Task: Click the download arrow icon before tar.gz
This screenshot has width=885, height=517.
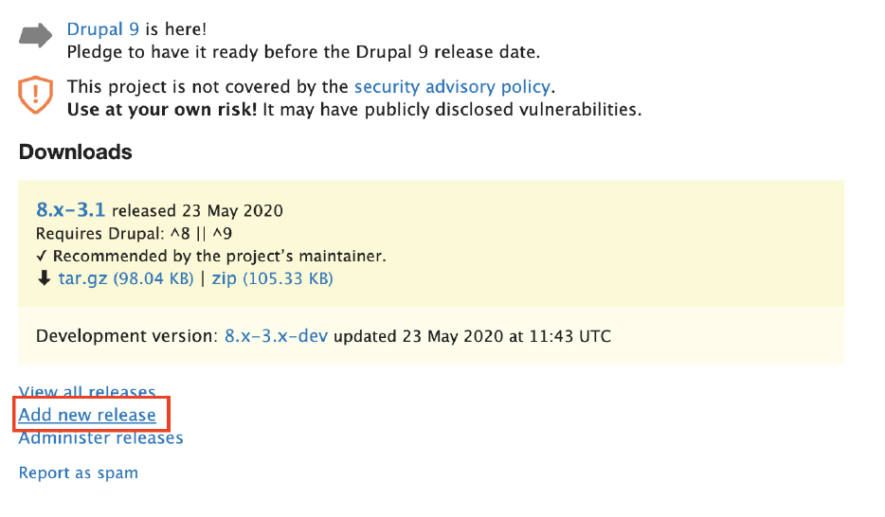Action: pos(44,278)
